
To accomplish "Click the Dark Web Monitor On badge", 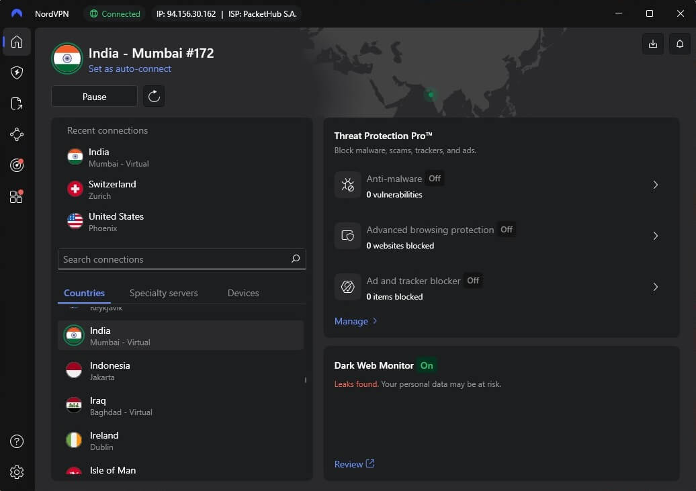I will (x=427, y=365).
